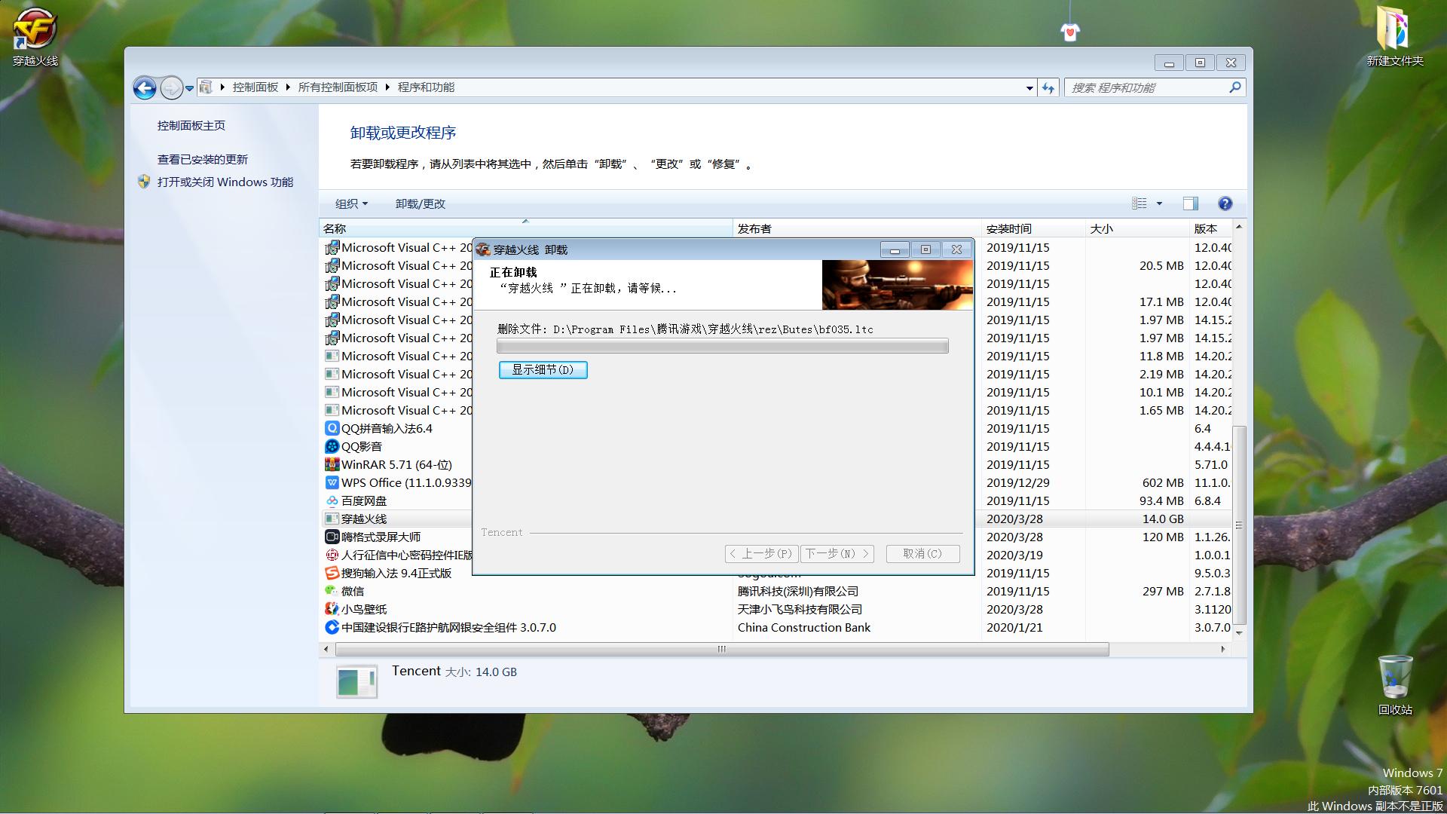Toggle the preview pane icon
This screenshot has height=814, width=1447.
(x=1190, y=203)
